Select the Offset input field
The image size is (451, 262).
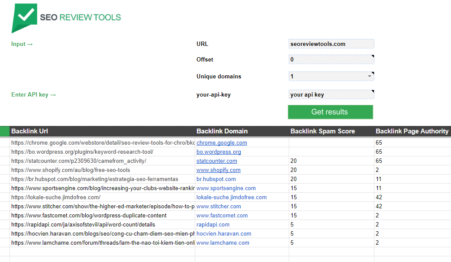coord(331,59)
